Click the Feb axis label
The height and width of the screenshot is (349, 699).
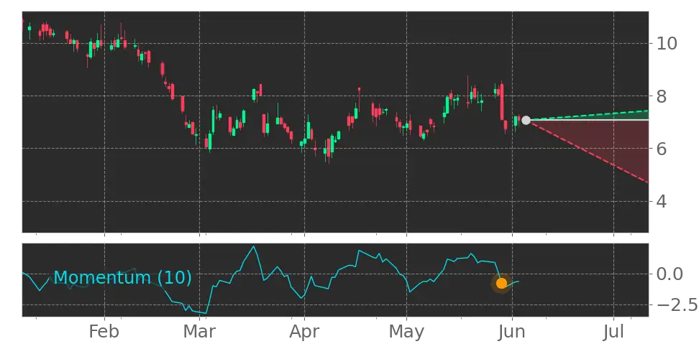coord(104,332)
